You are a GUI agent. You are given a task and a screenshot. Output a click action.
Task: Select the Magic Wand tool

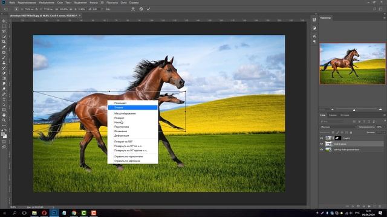click(4, 37)
